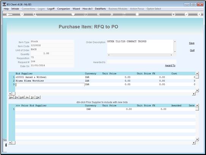This screenshot has width=206, height=155.
Task: Click the clipboard icon in toolbar
Action: [x=137, y=14]
